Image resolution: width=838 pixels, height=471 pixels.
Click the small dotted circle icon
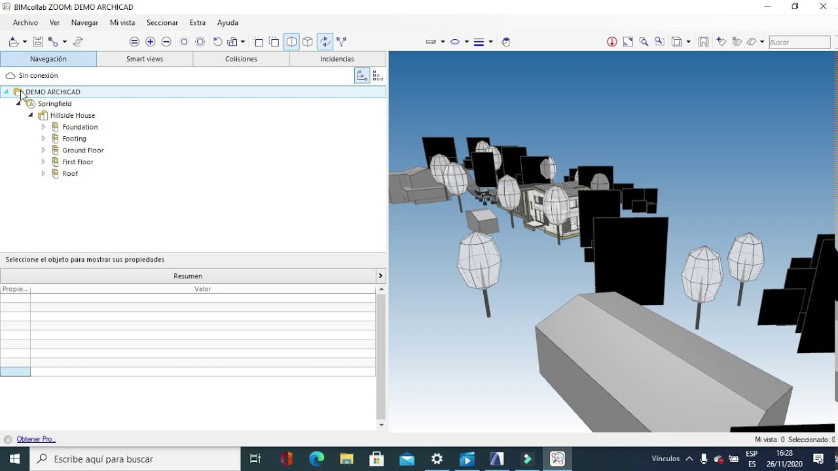(x=185, y=42)
